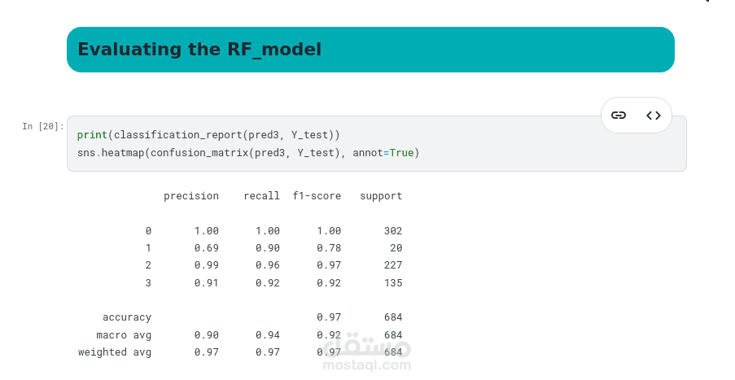The height and width of the screenshot is (380, 735).
Task: Click the 0.69 precision value for class 1
Action: (207, 248)
